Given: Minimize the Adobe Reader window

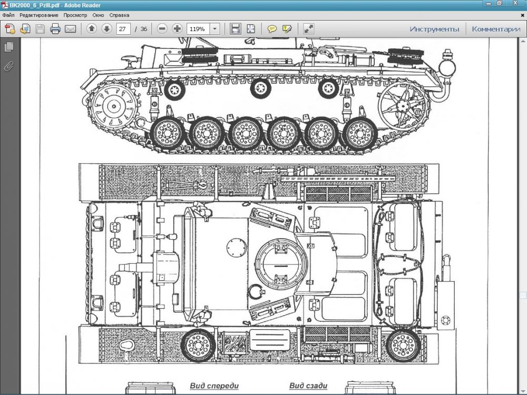Looking at the screenshot, I should pyautogui.click(x=488, y=3).
